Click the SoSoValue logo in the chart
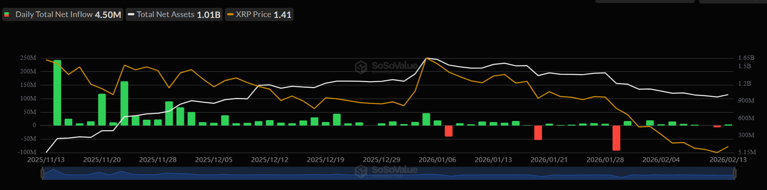The image size is (767, 190). coord(386,67)
